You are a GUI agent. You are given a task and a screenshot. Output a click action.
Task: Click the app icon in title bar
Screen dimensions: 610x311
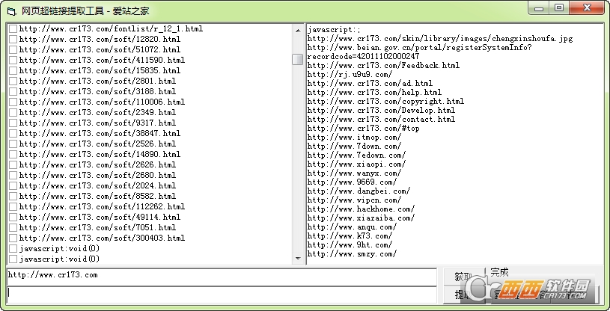click(10, 9)
